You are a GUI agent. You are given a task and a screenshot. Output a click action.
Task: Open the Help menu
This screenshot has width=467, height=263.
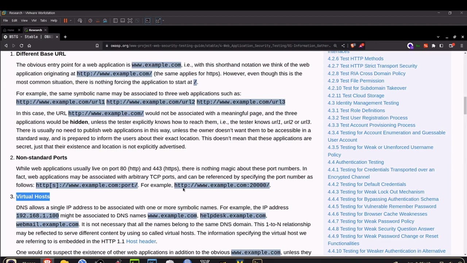coord(54,20)
